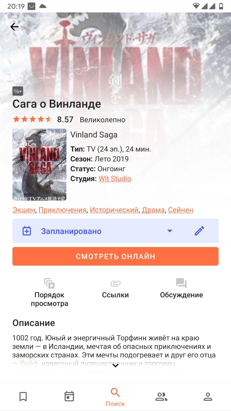Open the Wit Studio link
231x411 pixels.
[115, 179]
